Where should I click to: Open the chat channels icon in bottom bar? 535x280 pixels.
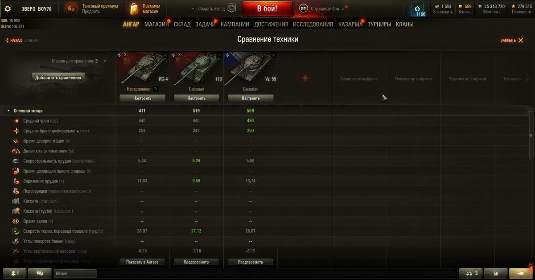40,273
